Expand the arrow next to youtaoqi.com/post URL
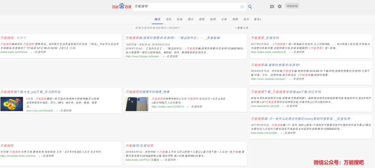 [290, 79]
